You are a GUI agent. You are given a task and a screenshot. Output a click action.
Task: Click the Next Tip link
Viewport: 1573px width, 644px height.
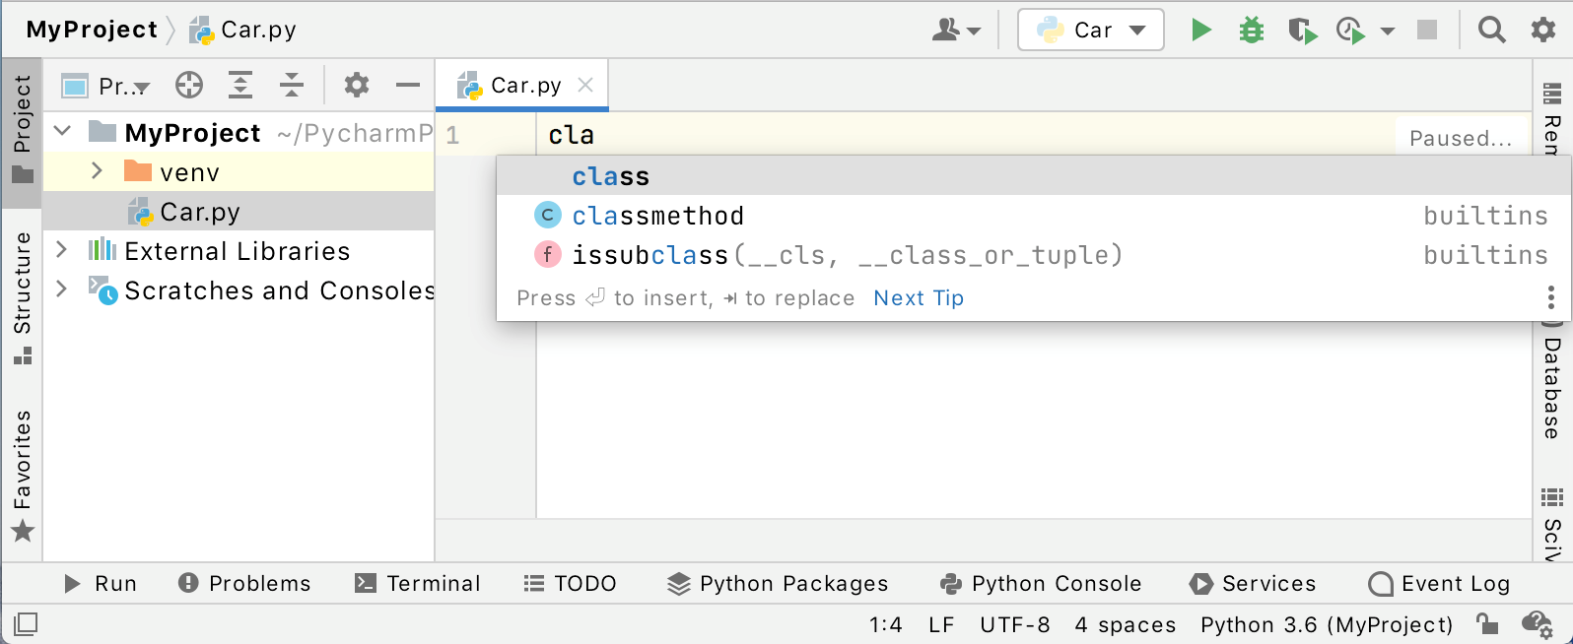point(918,298)
